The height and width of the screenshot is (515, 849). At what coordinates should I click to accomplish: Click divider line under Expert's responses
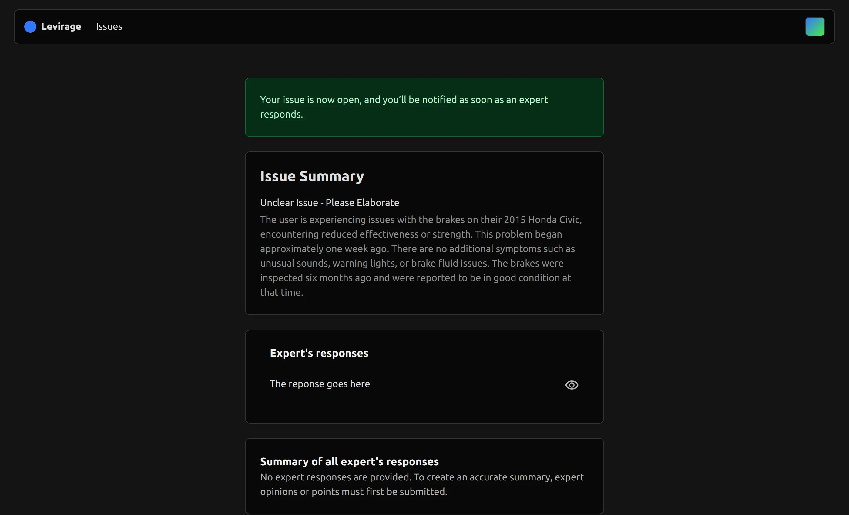point(424,367)
